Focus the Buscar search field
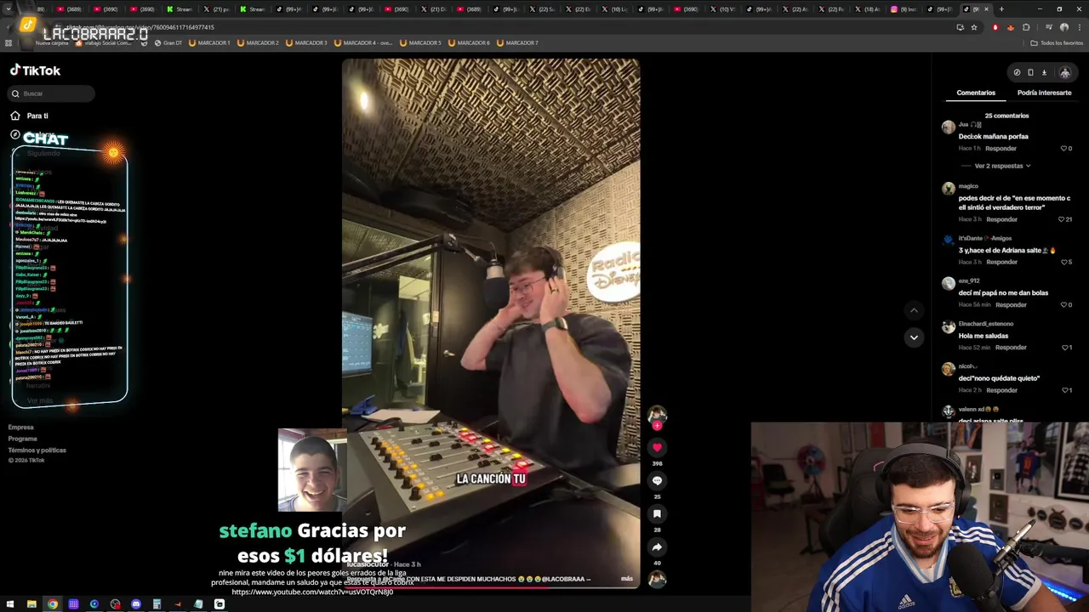This screenshot has height=612, width=1089. coord(52,93)
